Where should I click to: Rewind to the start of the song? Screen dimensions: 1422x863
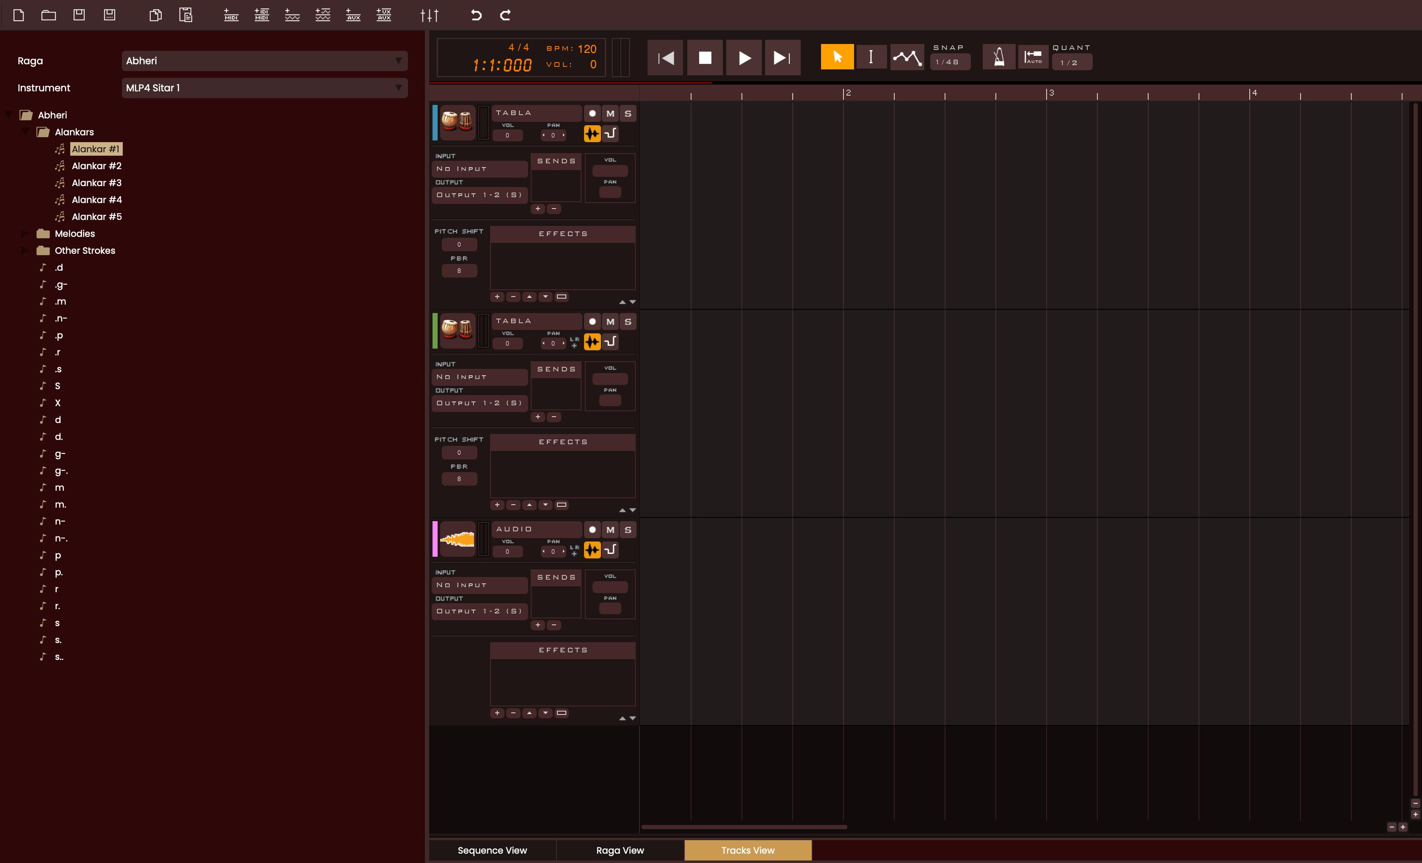click(x=665, y=58)
